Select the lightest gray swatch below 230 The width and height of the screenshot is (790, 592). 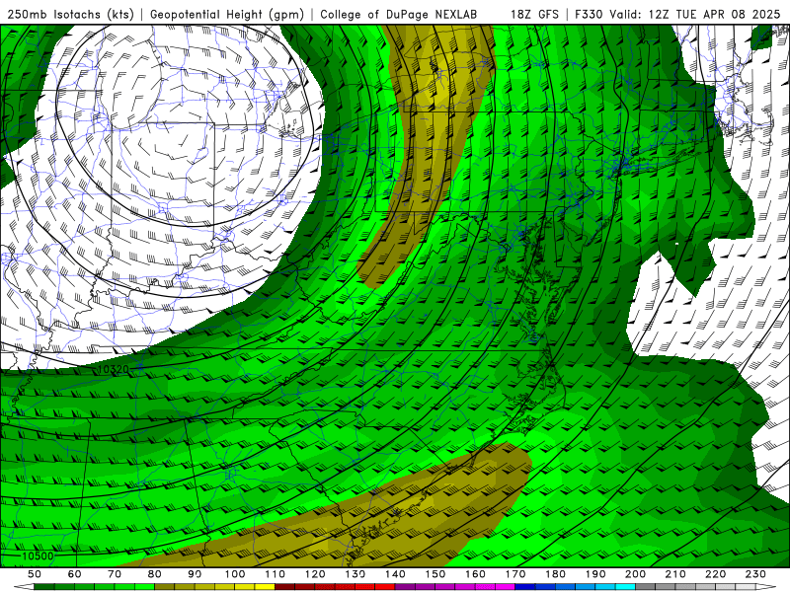coord(746,587)
